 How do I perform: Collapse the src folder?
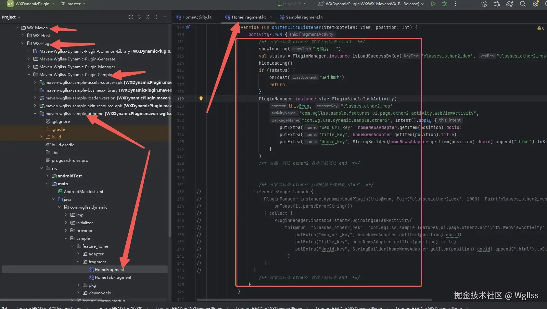point(41,168)
